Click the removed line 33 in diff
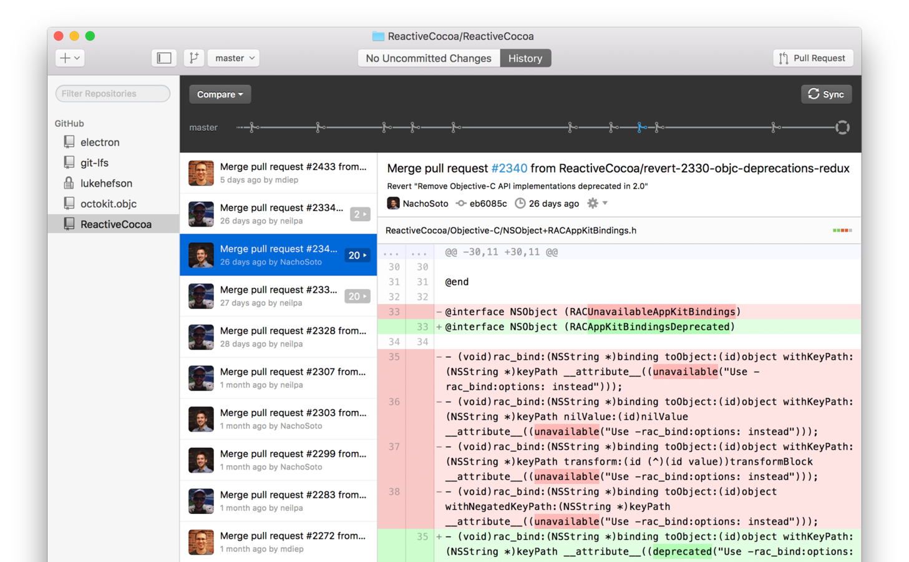 (x=619, y=312)
